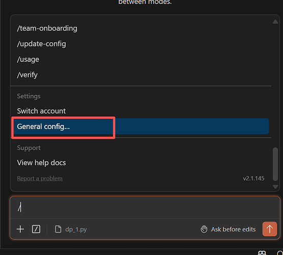Click the command list scrollbar thumb
The height and width of the screenshot is (255, 283).
[275, 164]
